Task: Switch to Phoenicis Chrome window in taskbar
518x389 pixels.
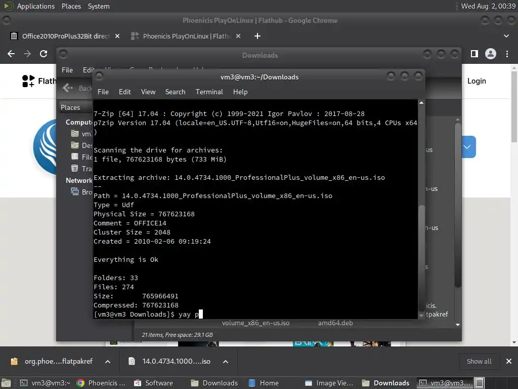Action: click(101, 383)
